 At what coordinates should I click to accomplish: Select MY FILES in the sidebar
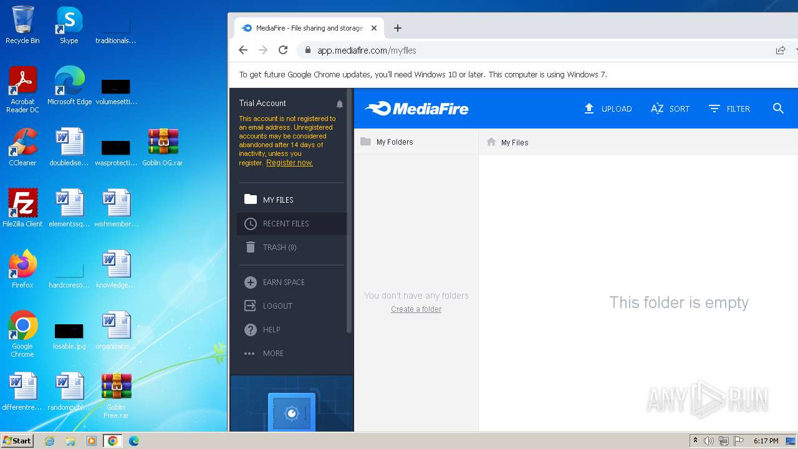pyautogui.click(x=292, y=200)
